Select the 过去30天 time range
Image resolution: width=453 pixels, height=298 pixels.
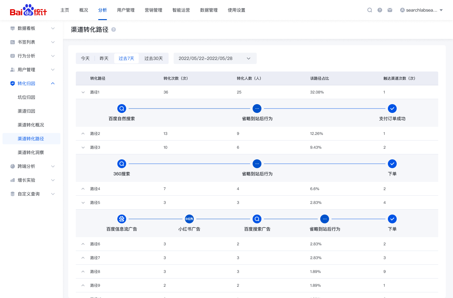click(154, 58)
